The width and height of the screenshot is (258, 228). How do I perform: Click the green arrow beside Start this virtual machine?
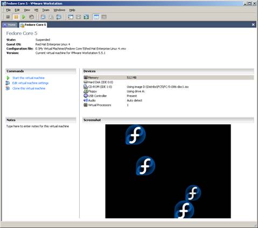point(8,78)
